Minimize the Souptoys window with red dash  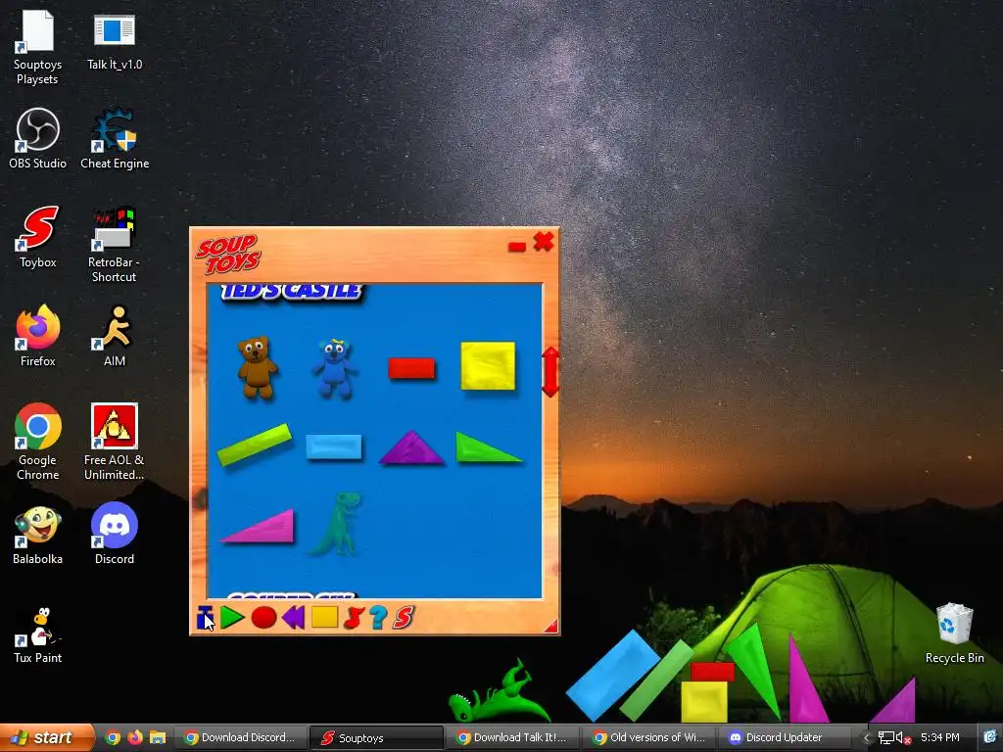pos(517,247)
